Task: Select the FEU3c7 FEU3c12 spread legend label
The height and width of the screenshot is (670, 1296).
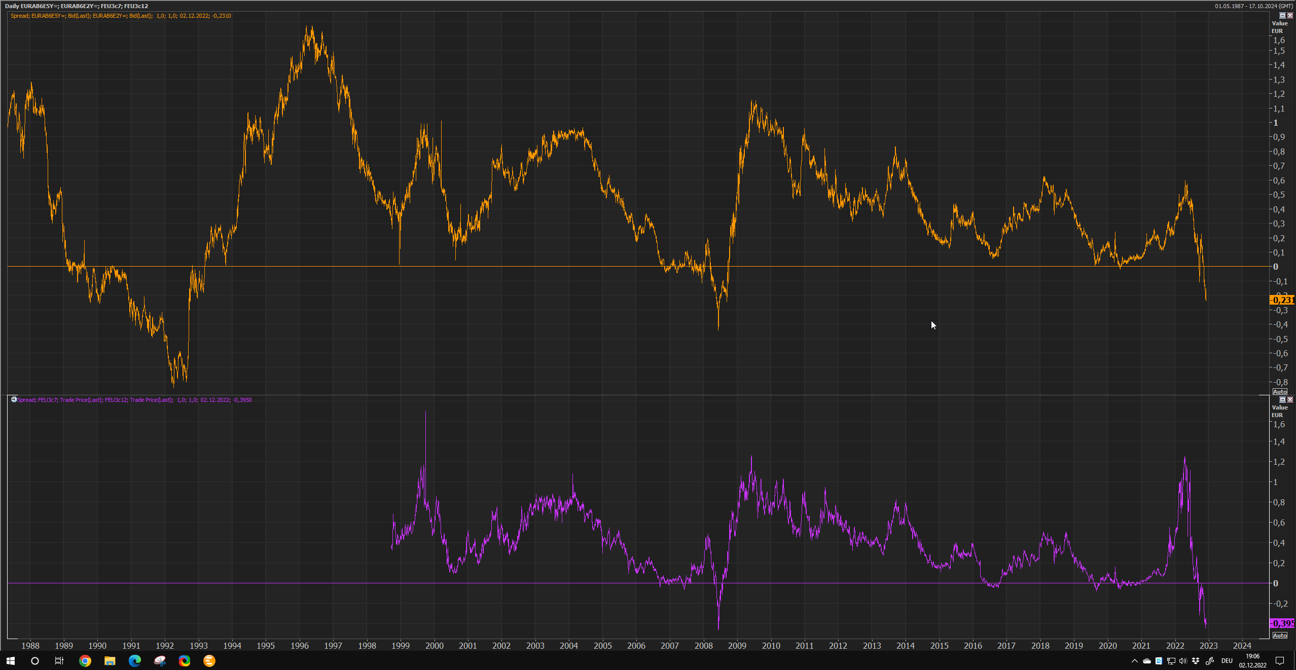Action: point(134,400)
